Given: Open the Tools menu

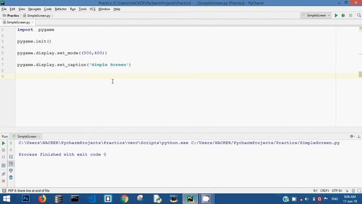Looking at the screenshot, I should tap(83, 9).
